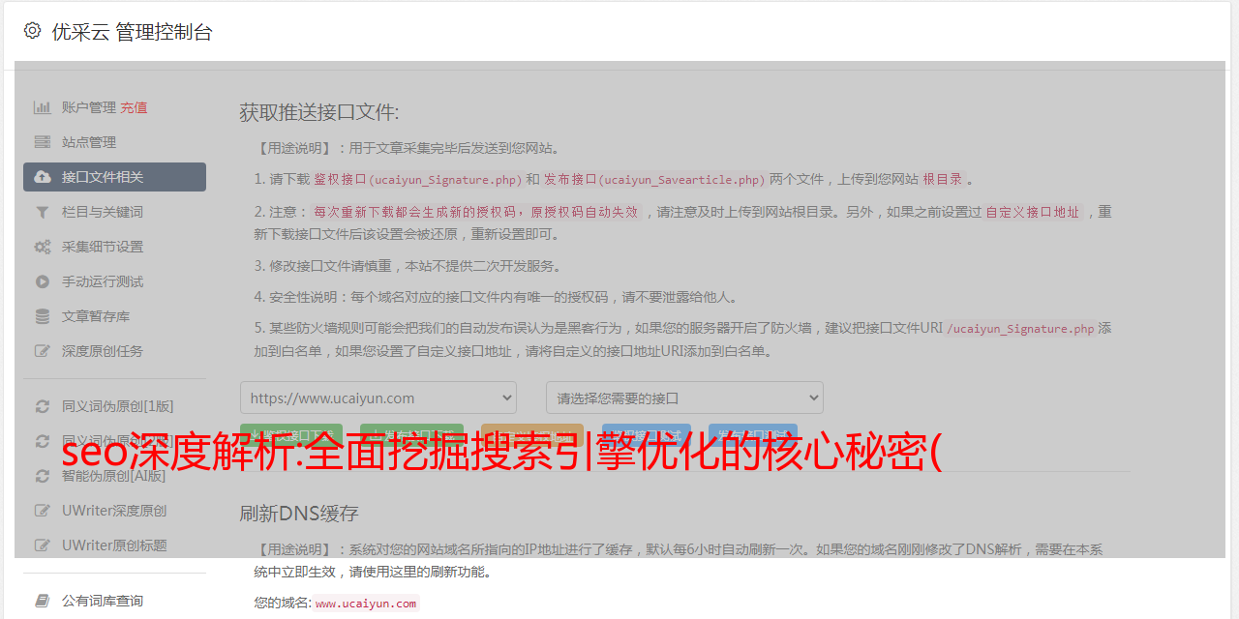Viewport: 1239px width, 619px height.
Task: Click the edit icon for UWriter深度原创
Action: [43, 511]
